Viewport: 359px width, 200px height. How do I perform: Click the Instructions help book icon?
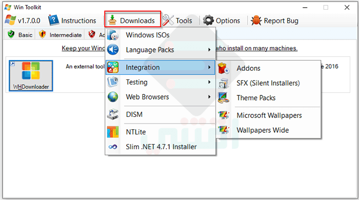pos(53,21)
